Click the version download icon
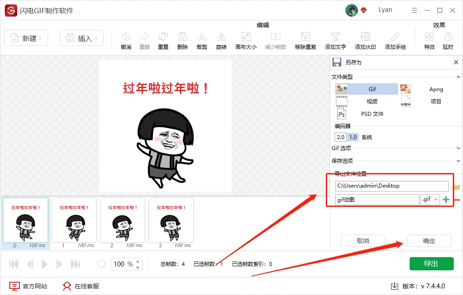This screenshot has height=295, width=463. click(x=395, y=286)
